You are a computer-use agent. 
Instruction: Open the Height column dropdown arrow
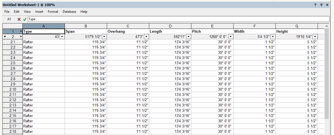315,37
